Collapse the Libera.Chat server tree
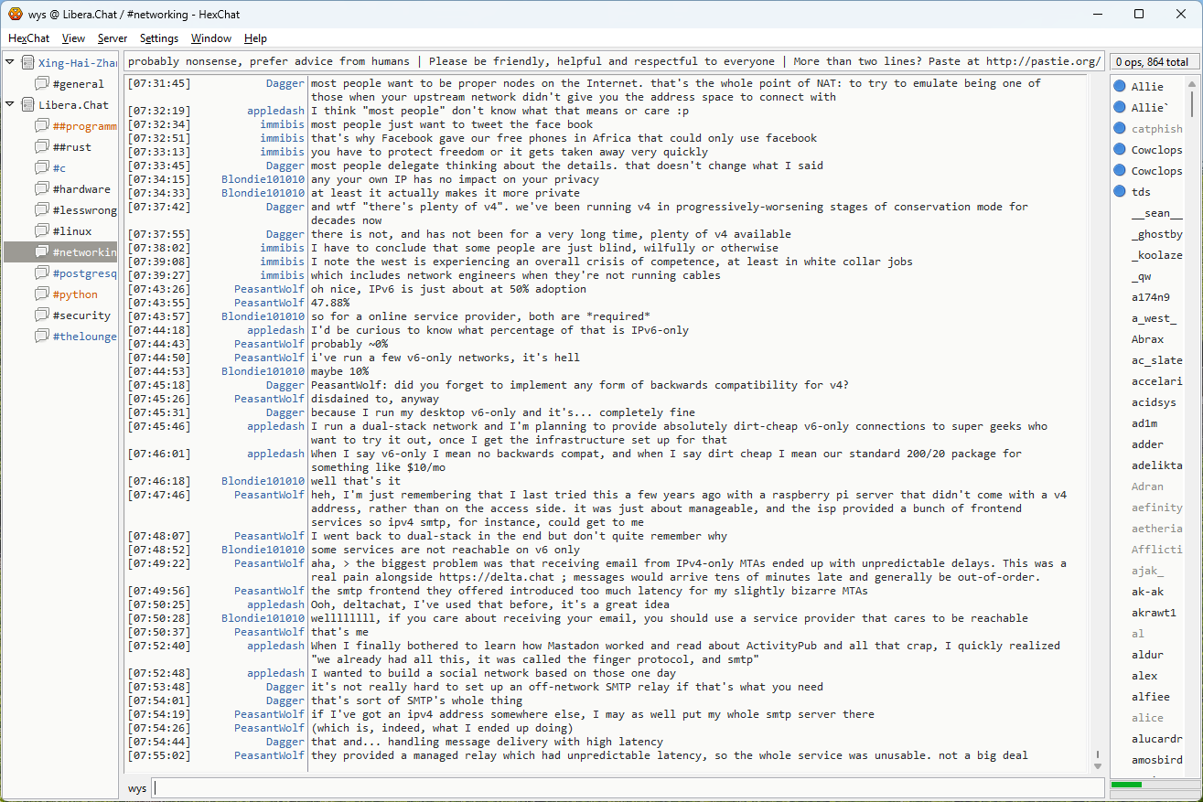Viewport: 1203px width, 802px height. [10, 104]
